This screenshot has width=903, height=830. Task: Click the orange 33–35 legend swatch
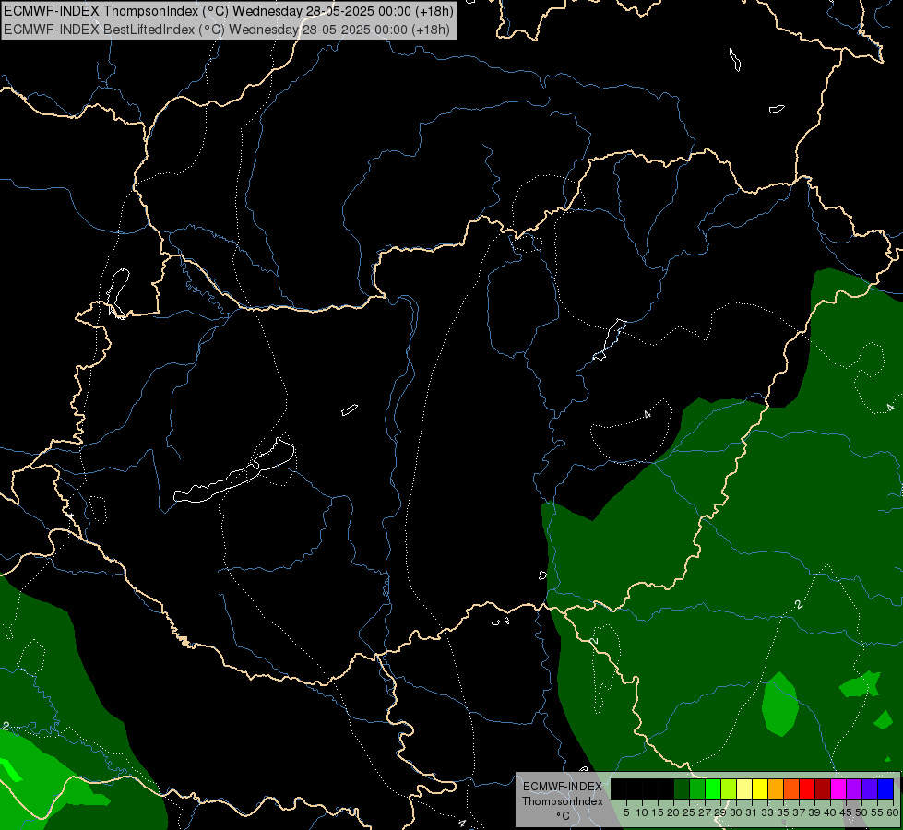776,788
